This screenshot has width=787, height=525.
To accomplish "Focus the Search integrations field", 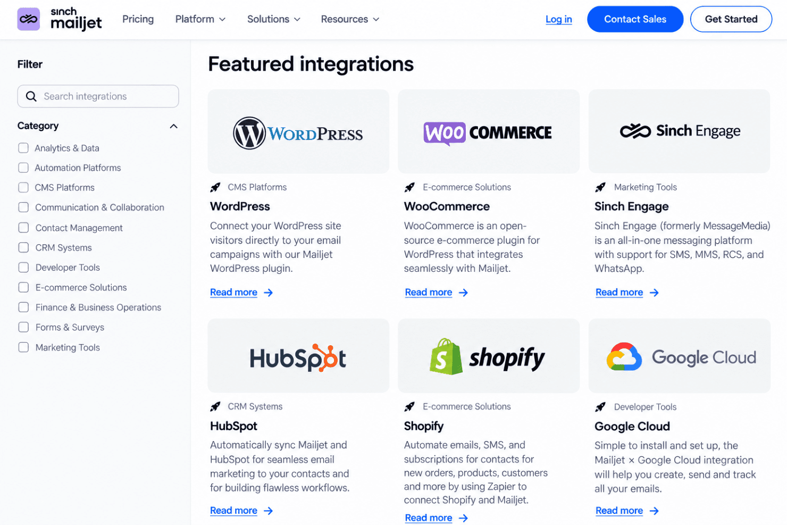I will [98, 96].
